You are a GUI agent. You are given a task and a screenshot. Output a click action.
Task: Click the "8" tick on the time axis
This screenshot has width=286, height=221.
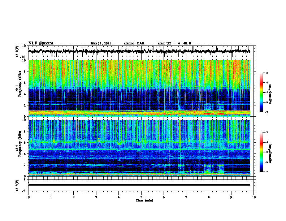coord(209,197)
